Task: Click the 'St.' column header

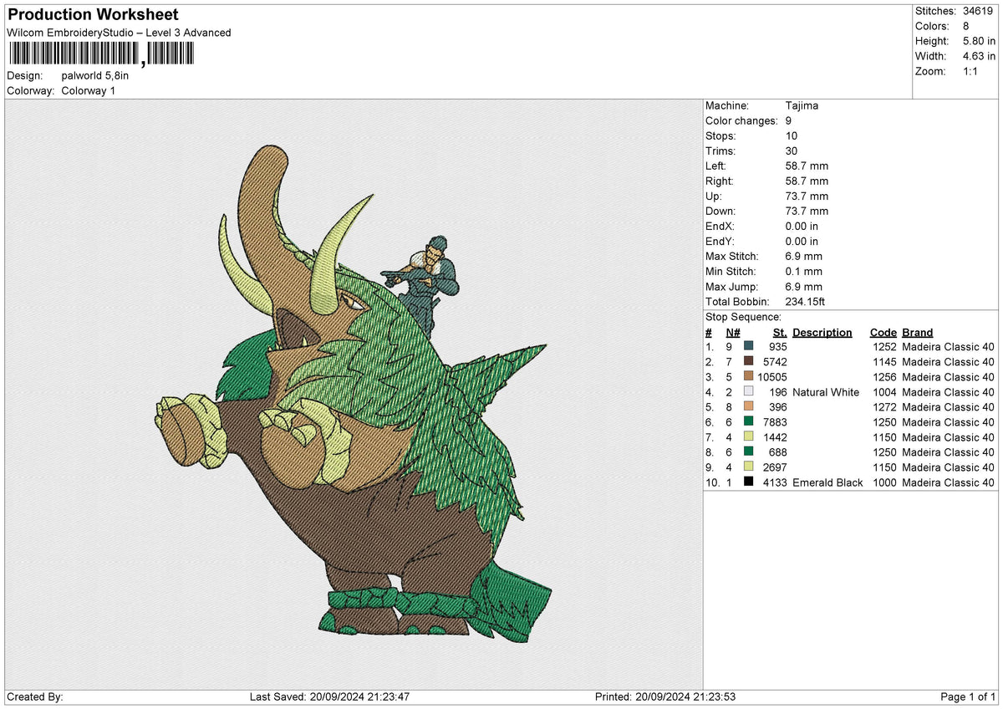Action: click(780, 333)
